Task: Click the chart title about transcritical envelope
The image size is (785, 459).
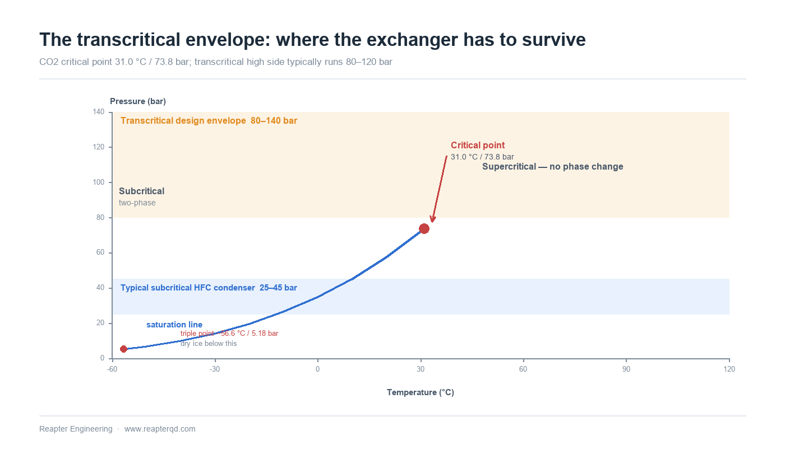Action: 312,40
